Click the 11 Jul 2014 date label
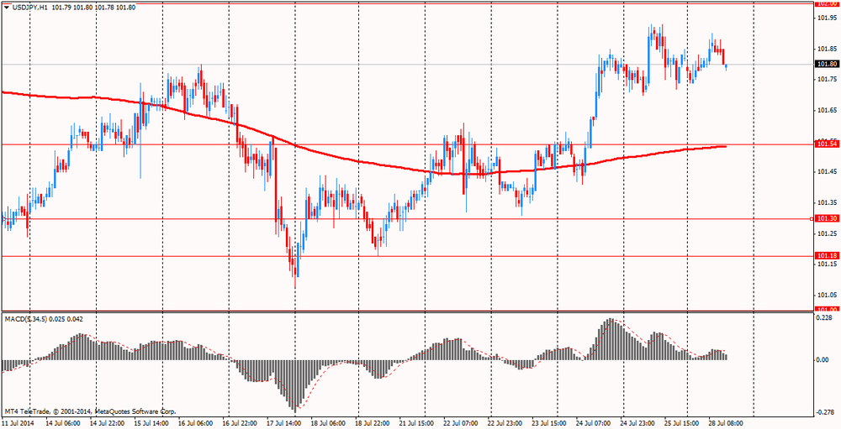841x429 pixels. click(x=18, y=424)
